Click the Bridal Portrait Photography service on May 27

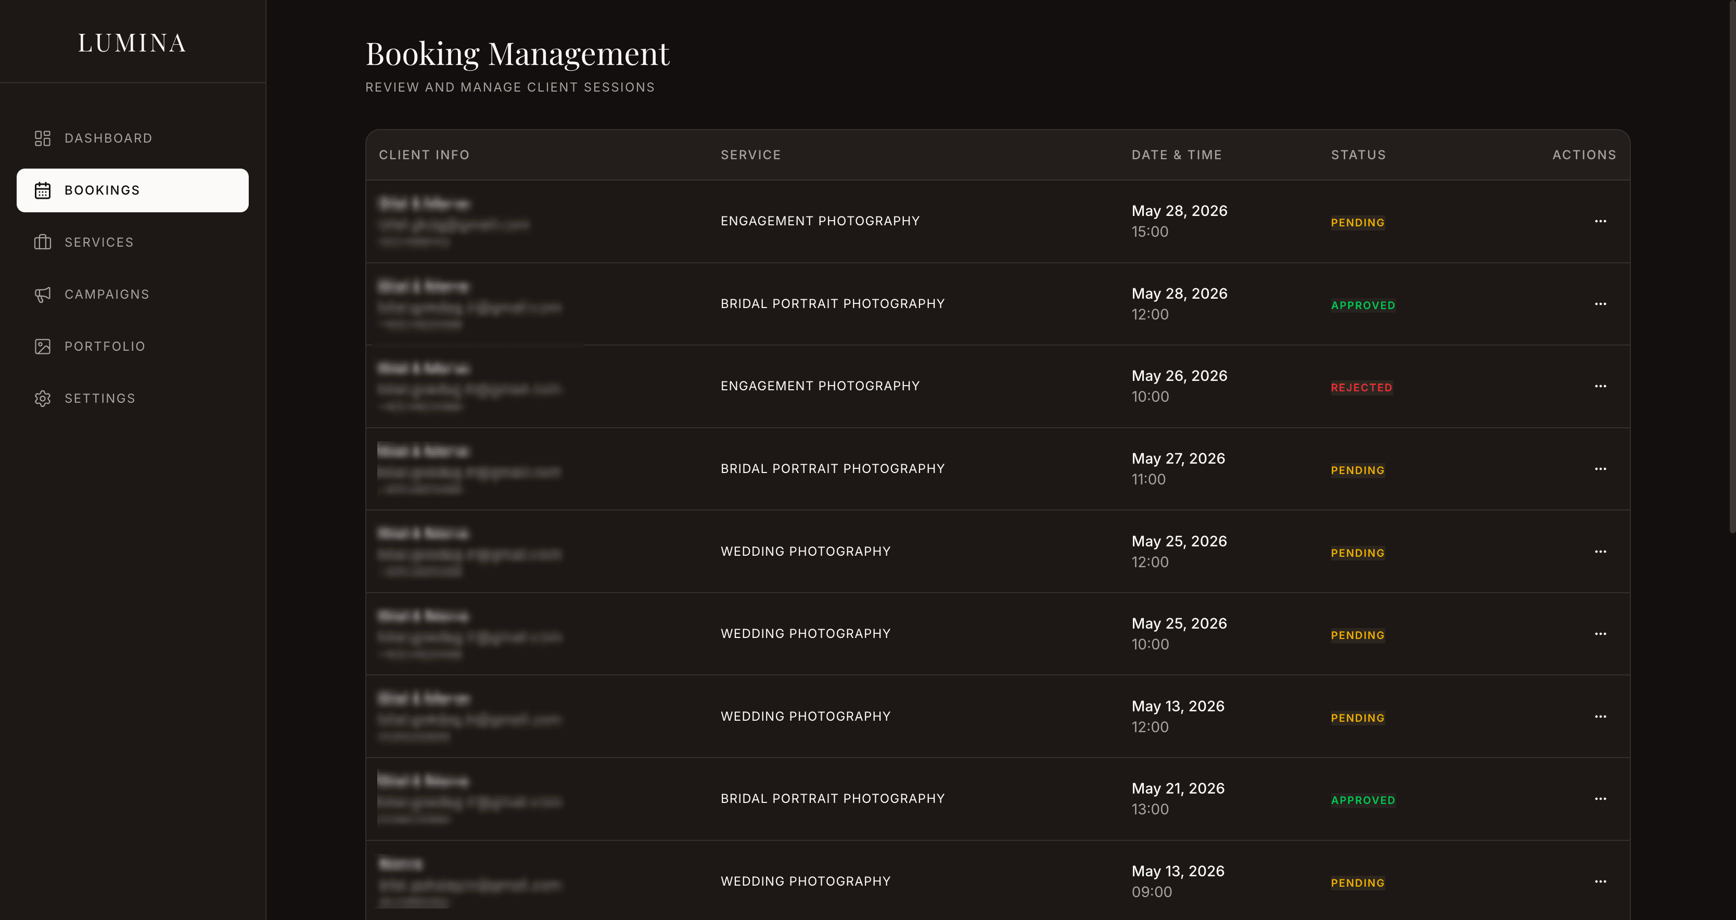point(832,468)
